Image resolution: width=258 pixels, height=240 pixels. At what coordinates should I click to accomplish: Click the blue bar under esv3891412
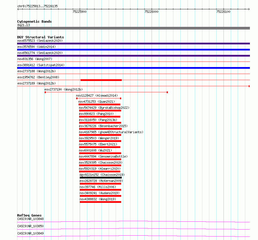[x=133, y=68]
